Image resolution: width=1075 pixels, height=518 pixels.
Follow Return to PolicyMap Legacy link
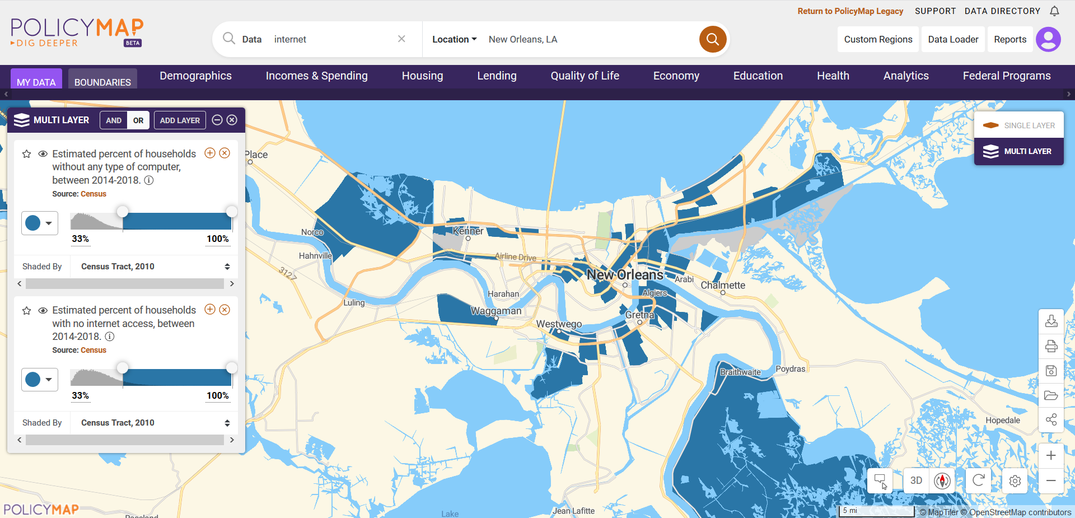pyautogui.click(x=850, y=11)
